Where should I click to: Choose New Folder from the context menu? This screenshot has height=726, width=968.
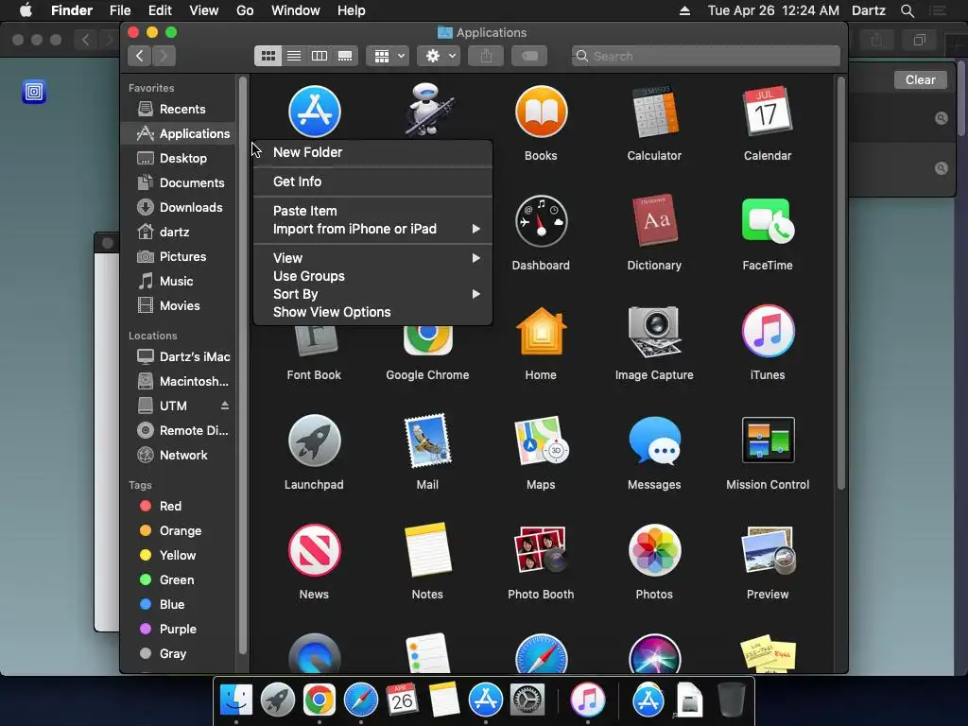372,152
